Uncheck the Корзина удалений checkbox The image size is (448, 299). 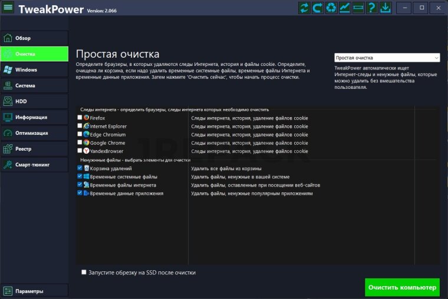click(80, 168)
